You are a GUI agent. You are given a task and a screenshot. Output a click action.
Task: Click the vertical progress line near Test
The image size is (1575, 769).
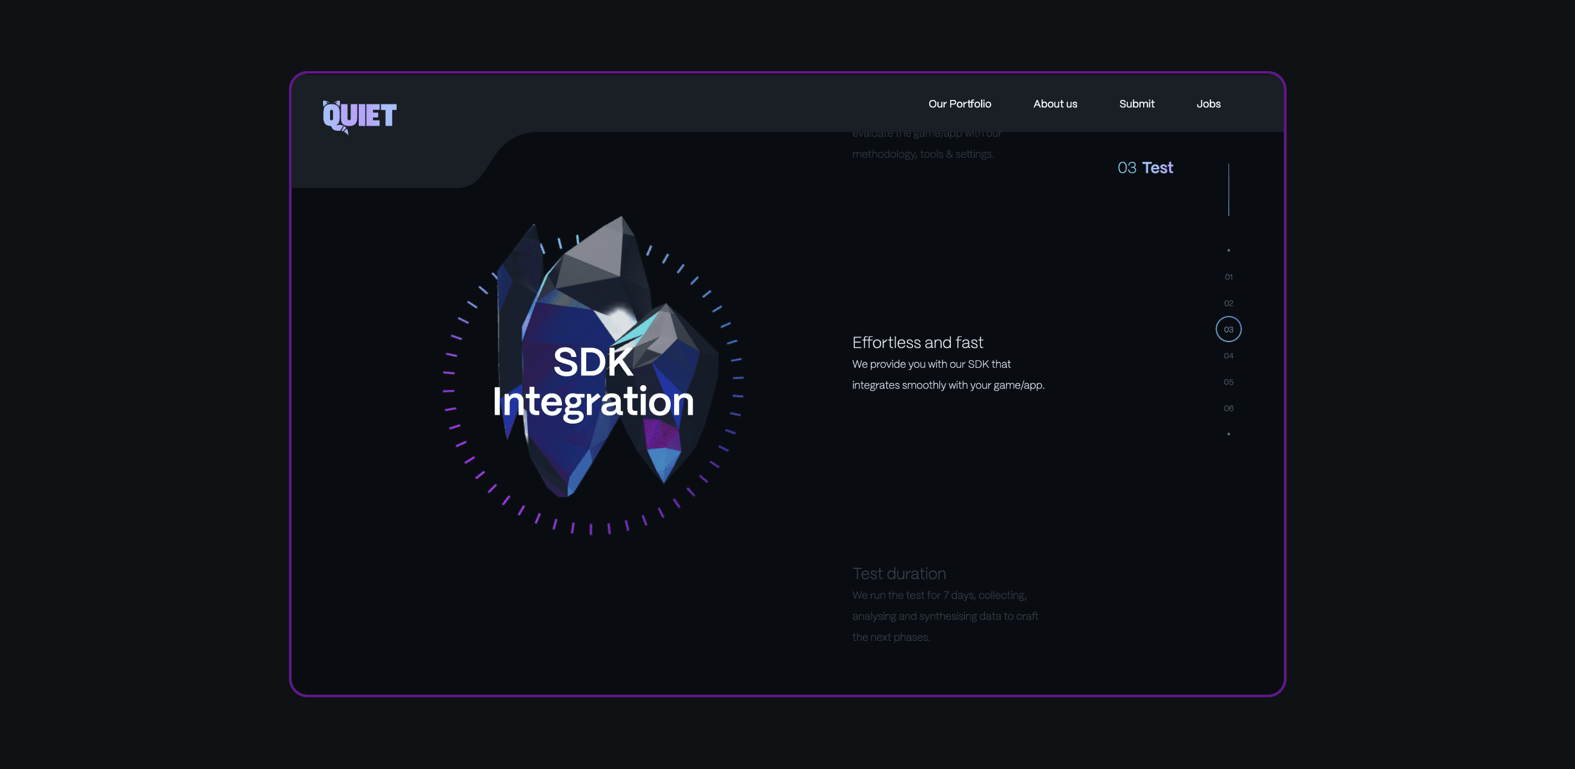(x=1228, y=190)
